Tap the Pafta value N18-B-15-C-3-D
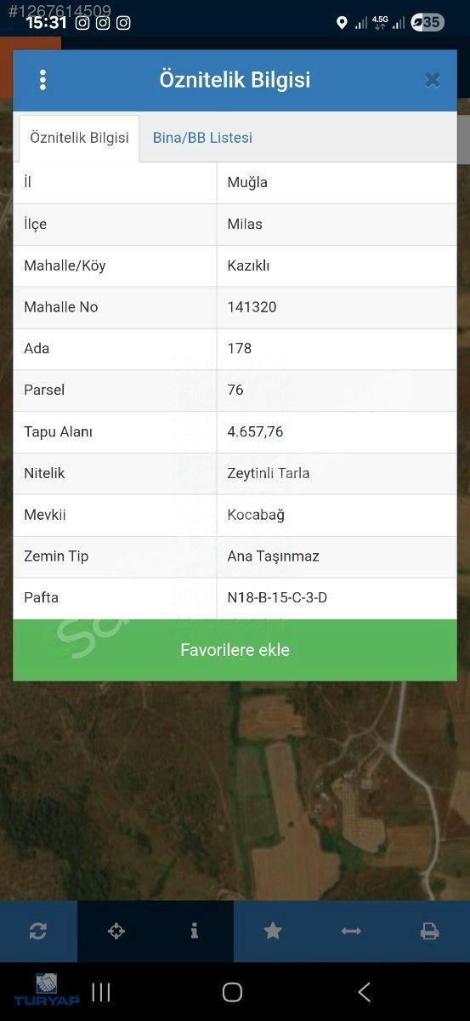Screen dimensions: 470x1021 pyautogui.click(x=277, y=598)
